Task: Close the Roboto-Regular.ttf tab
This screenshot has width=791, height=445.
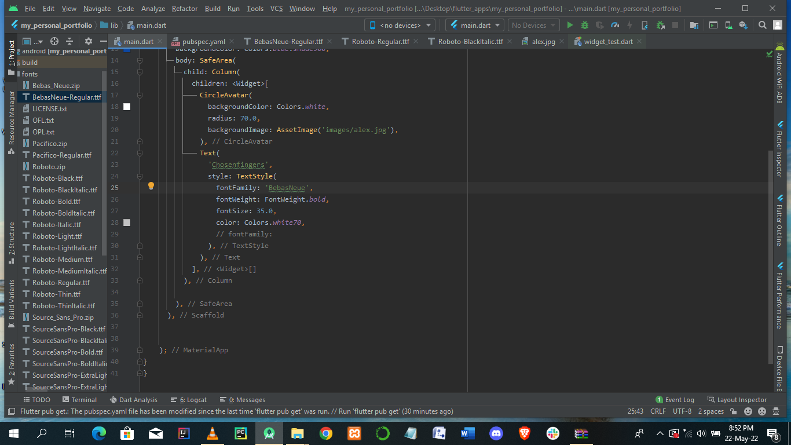Action: (x=416, y=42)
